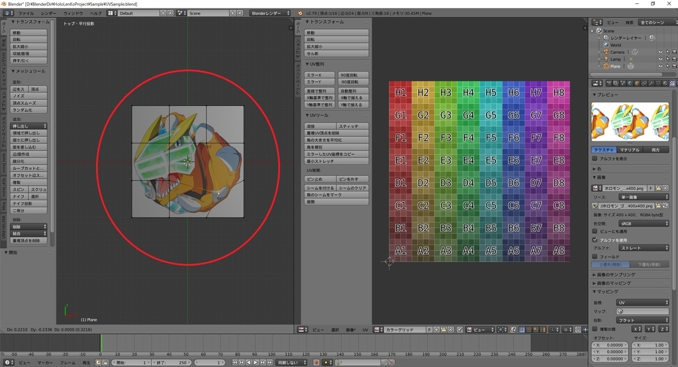Click the Lamp object icon in outliner

[606, 59]
